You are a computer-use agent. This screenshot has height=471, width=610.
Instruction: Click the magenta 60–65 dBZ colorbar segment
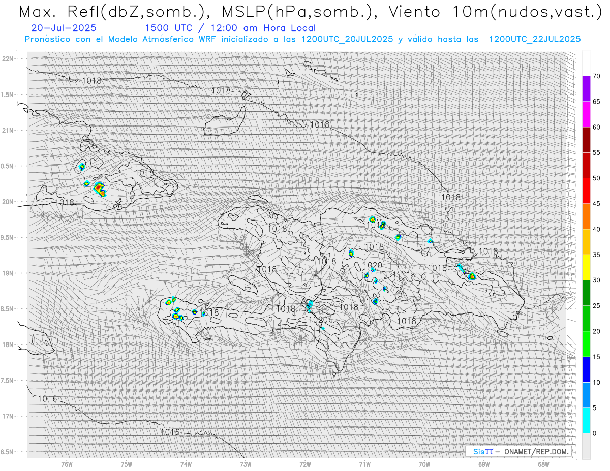(586, 114)
